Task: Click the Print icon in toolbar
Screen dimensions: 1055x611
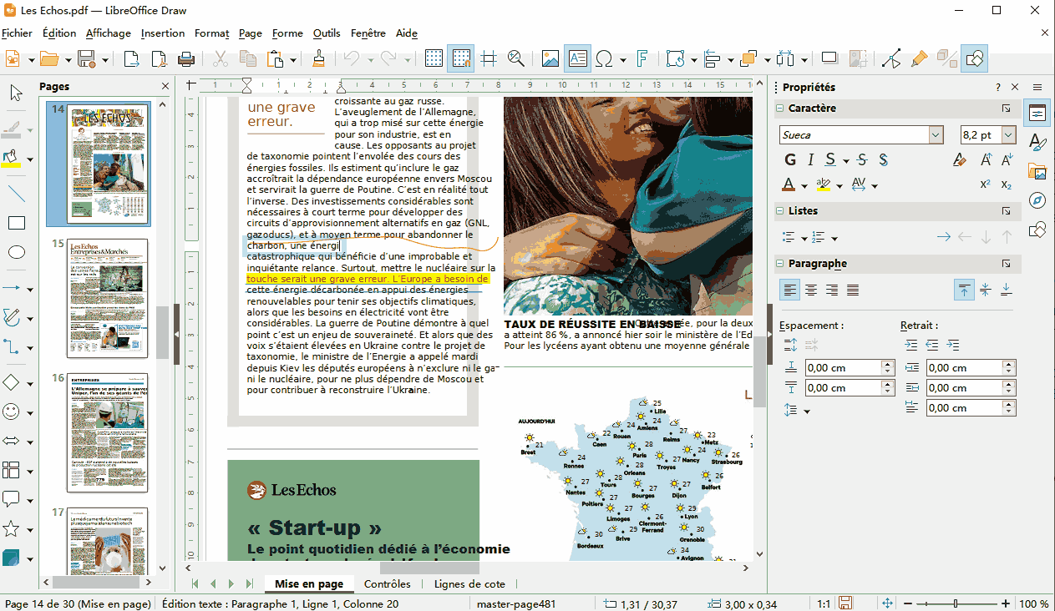Action: pyautogui.click(x=185, y=58)
